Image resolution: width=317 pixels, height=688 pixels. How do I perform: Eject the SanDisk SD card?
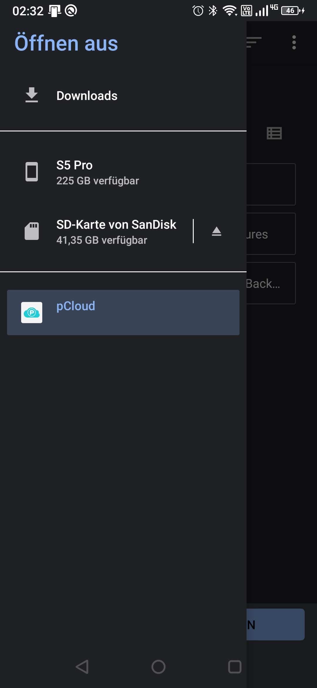tap(217, 231)
